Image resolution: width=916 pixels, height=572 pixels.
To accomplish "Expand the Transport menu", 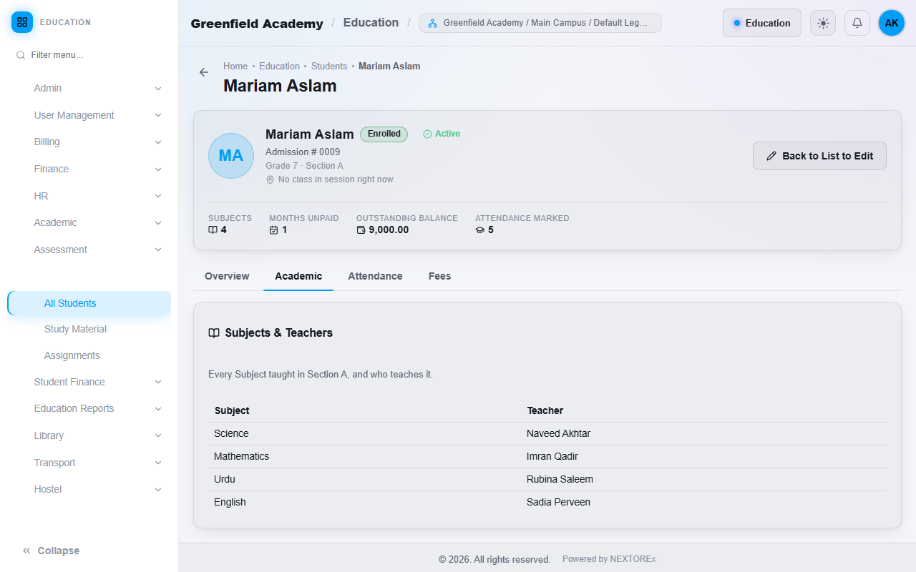I will (89, 463).
